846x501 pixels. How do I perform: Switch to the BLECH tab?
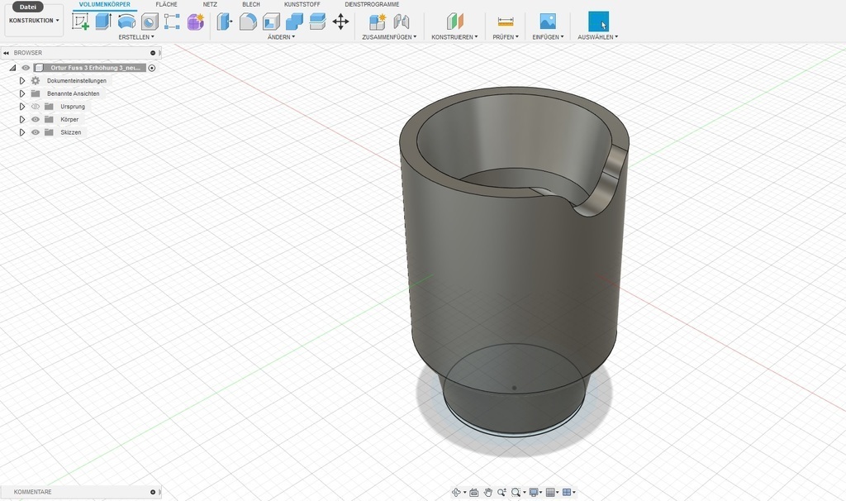250,4
